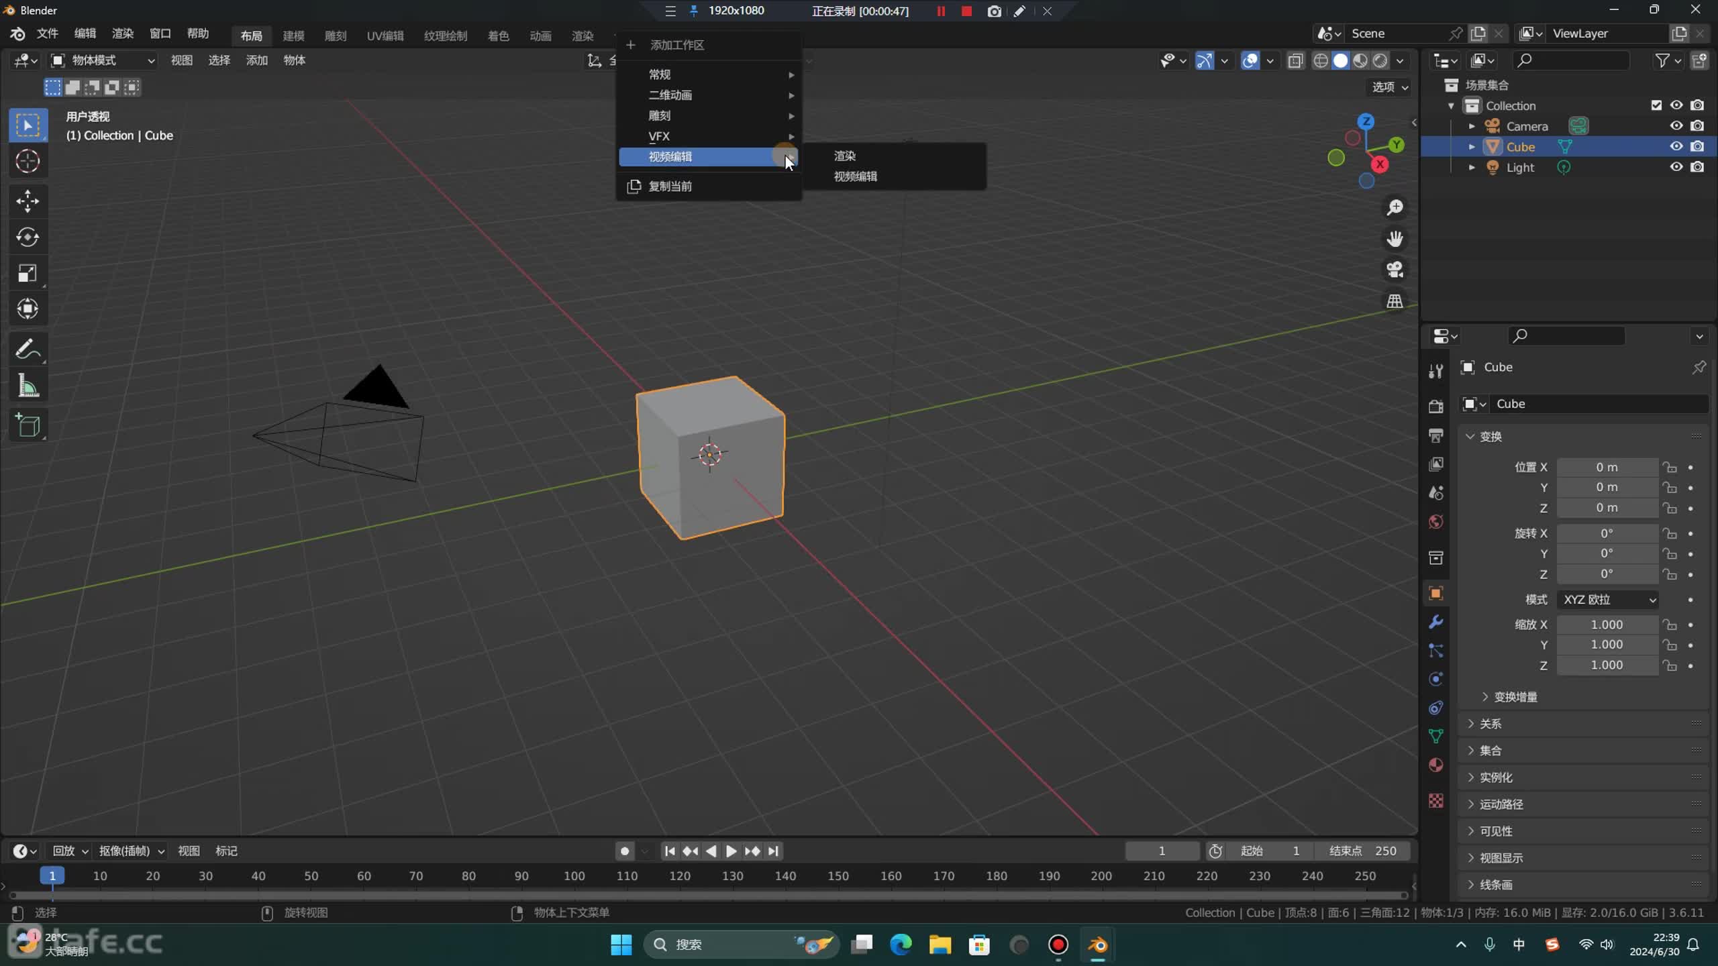Select the Cursor tool in the toolbar
This screenshot has width=1718, height=966.
[28, 162]
